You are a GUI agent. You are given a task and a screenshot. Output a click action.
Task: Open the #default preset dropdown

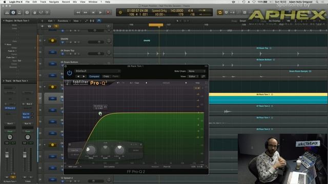tap(98, 71)
